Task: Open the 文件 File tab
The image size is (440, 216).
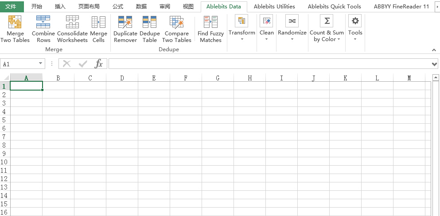Action: coord(12,7)
